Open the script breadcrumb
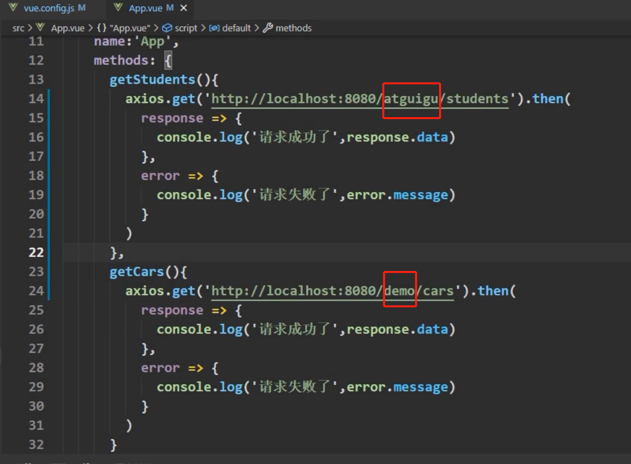The width and height of the screenshot is (631, 464). (x=186, y=28)
